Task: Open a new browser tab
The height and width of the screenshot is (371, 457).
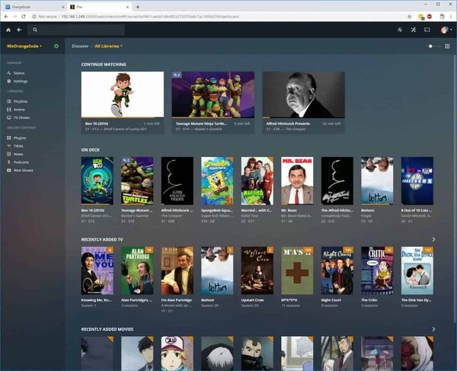Action: (138, 7)
